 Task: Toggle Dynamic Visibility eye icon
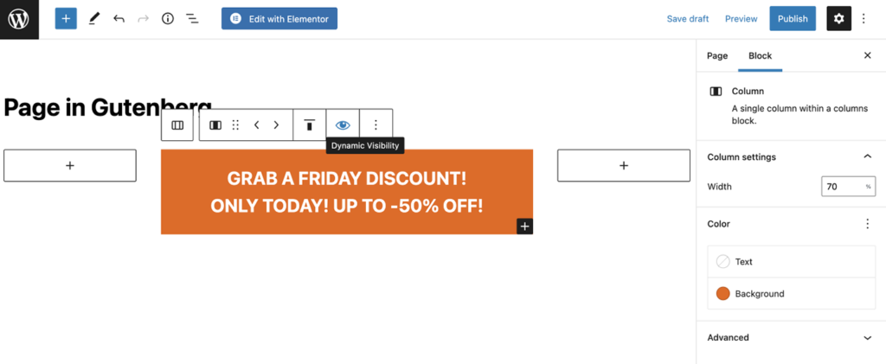[x=343, y=125]
